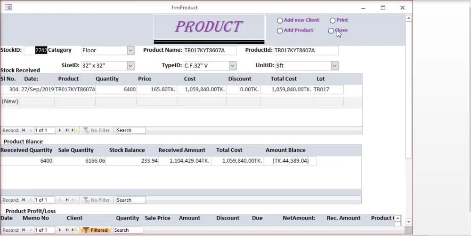Select the Sl No. cell 304
The image size is (471, 236).
10,89
